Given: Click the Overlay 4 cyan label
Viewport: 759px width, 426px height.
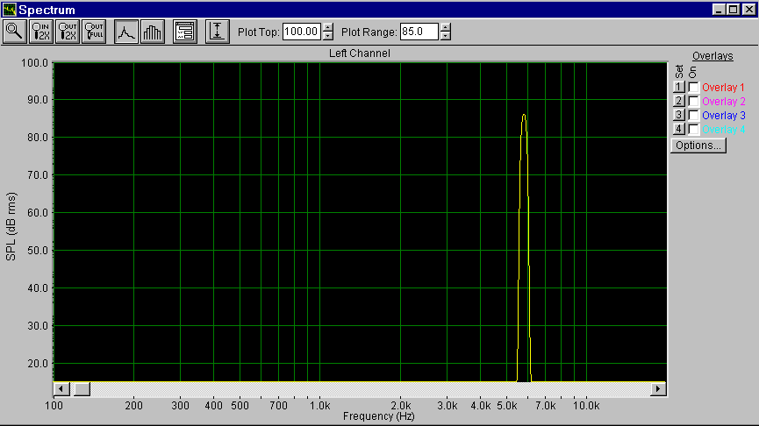Looking at the screenshot, I should tap(723, 130).
